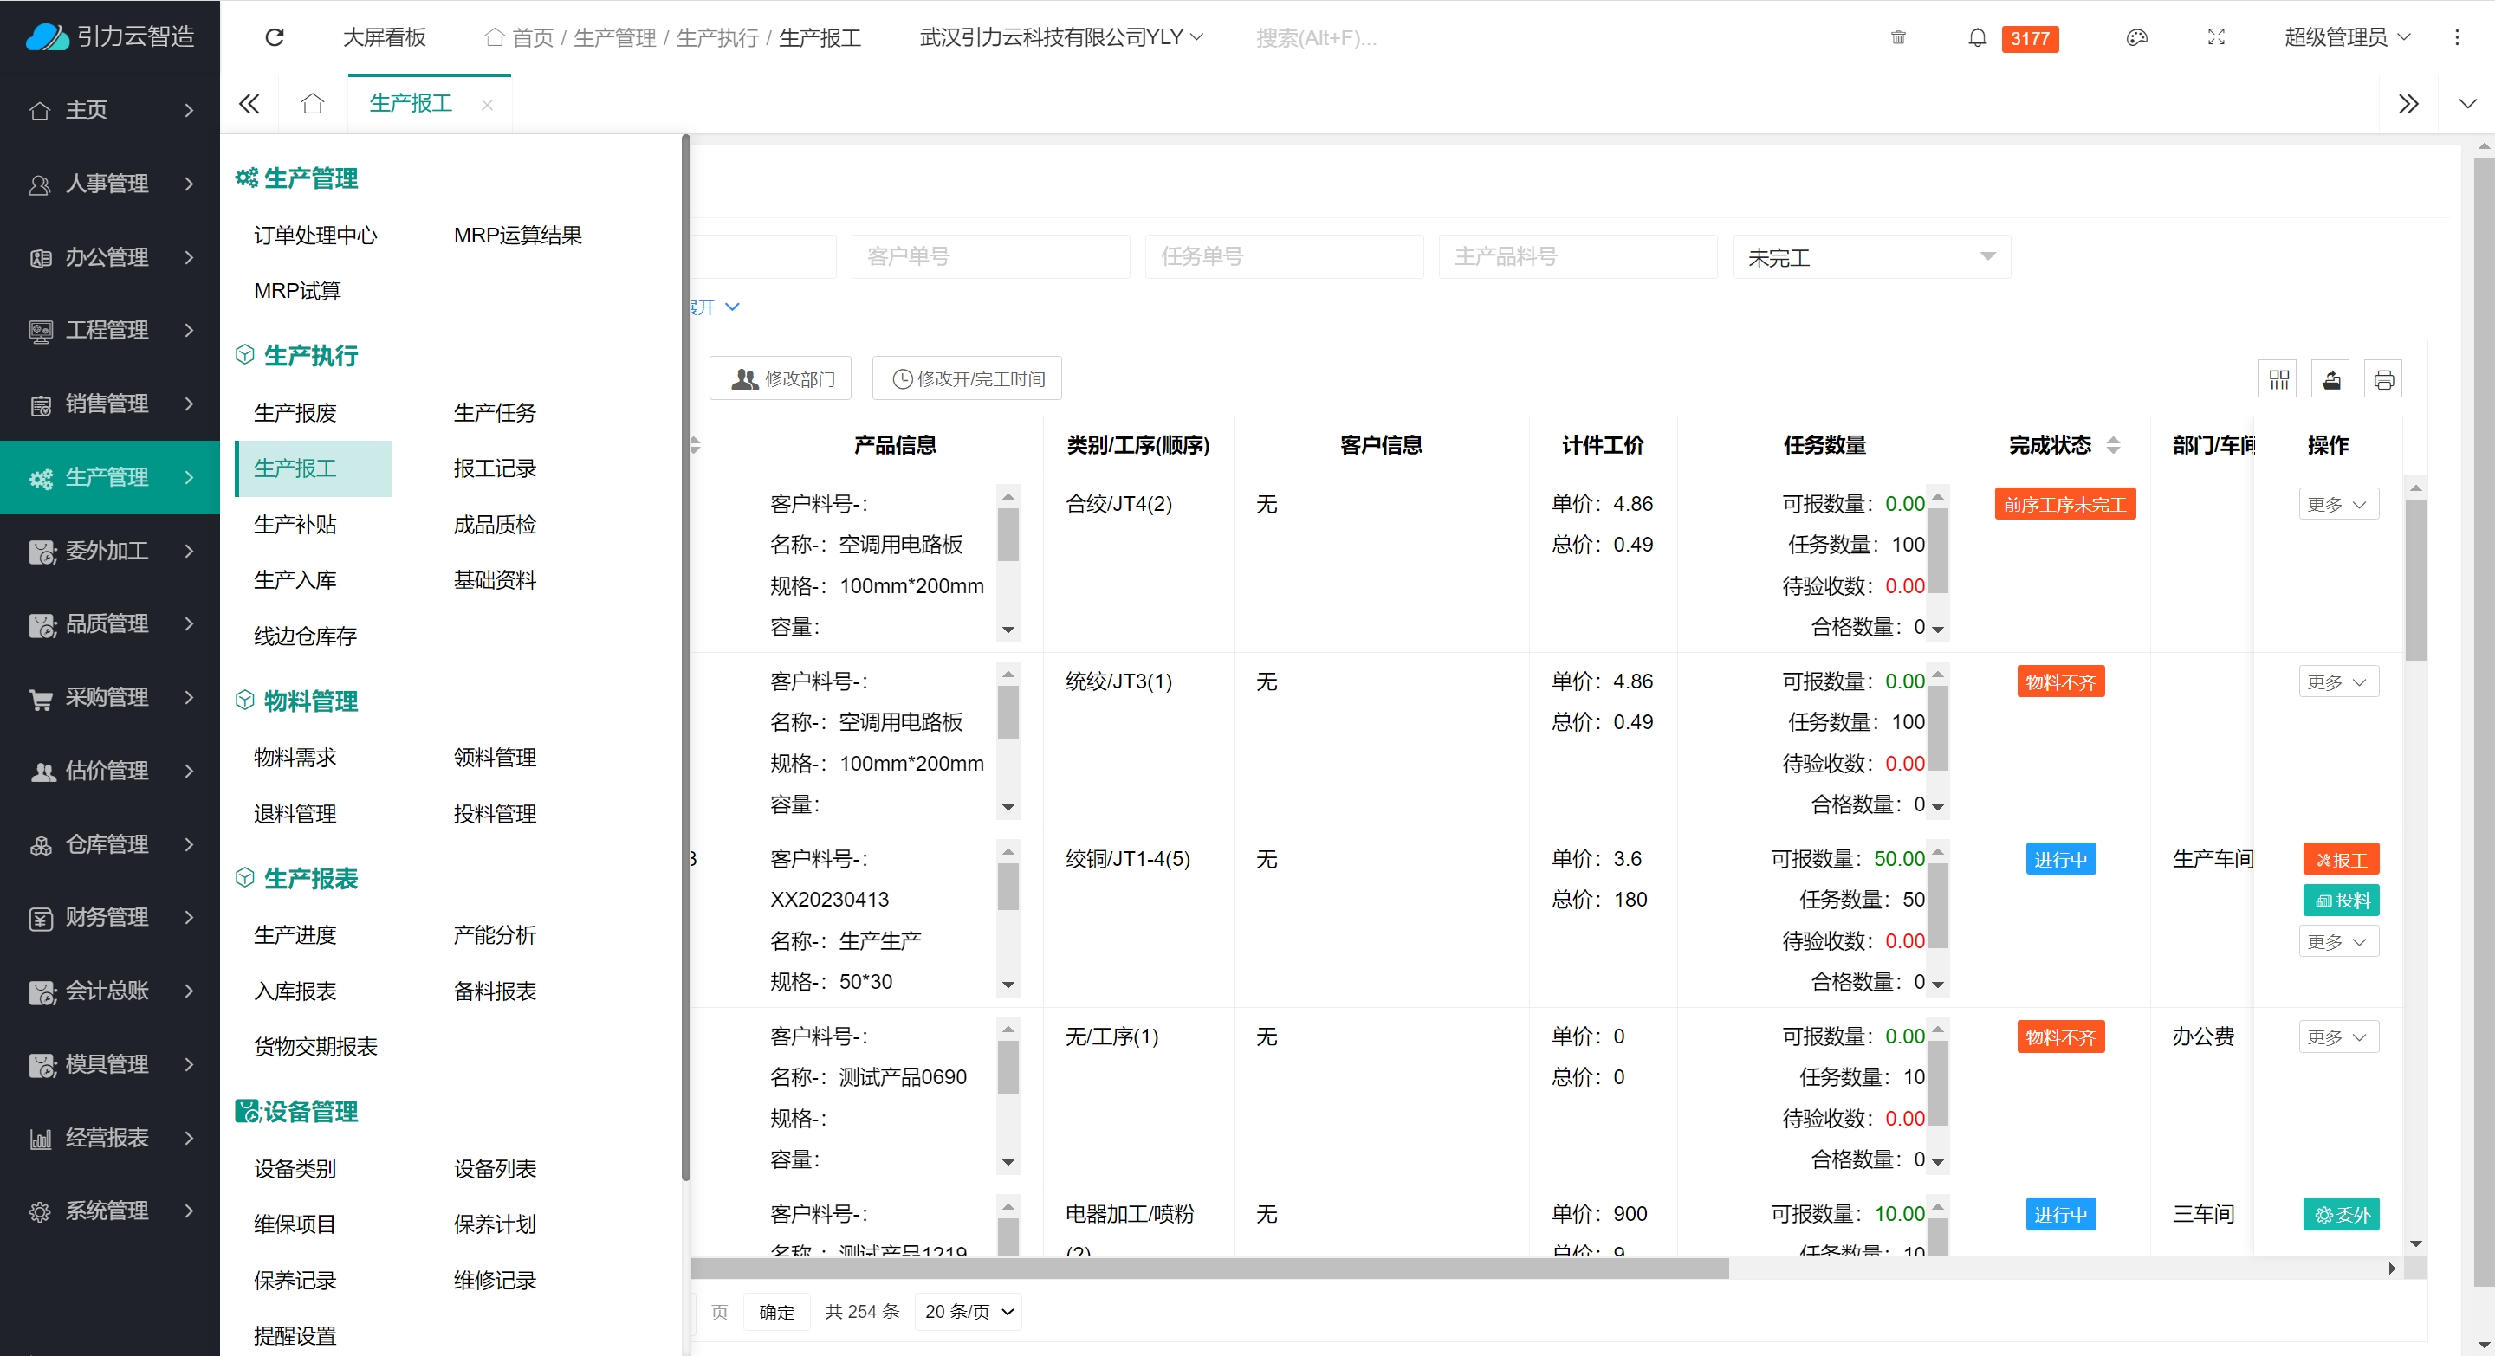Sort by 完成状态 column
The width and height of the screenshot is (2495, 1356).
(x=2112, y=444)
